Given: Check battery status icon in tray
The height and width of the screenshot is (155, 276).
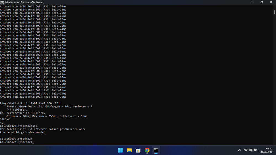Looking at the screenshot, I should (256, 150).
